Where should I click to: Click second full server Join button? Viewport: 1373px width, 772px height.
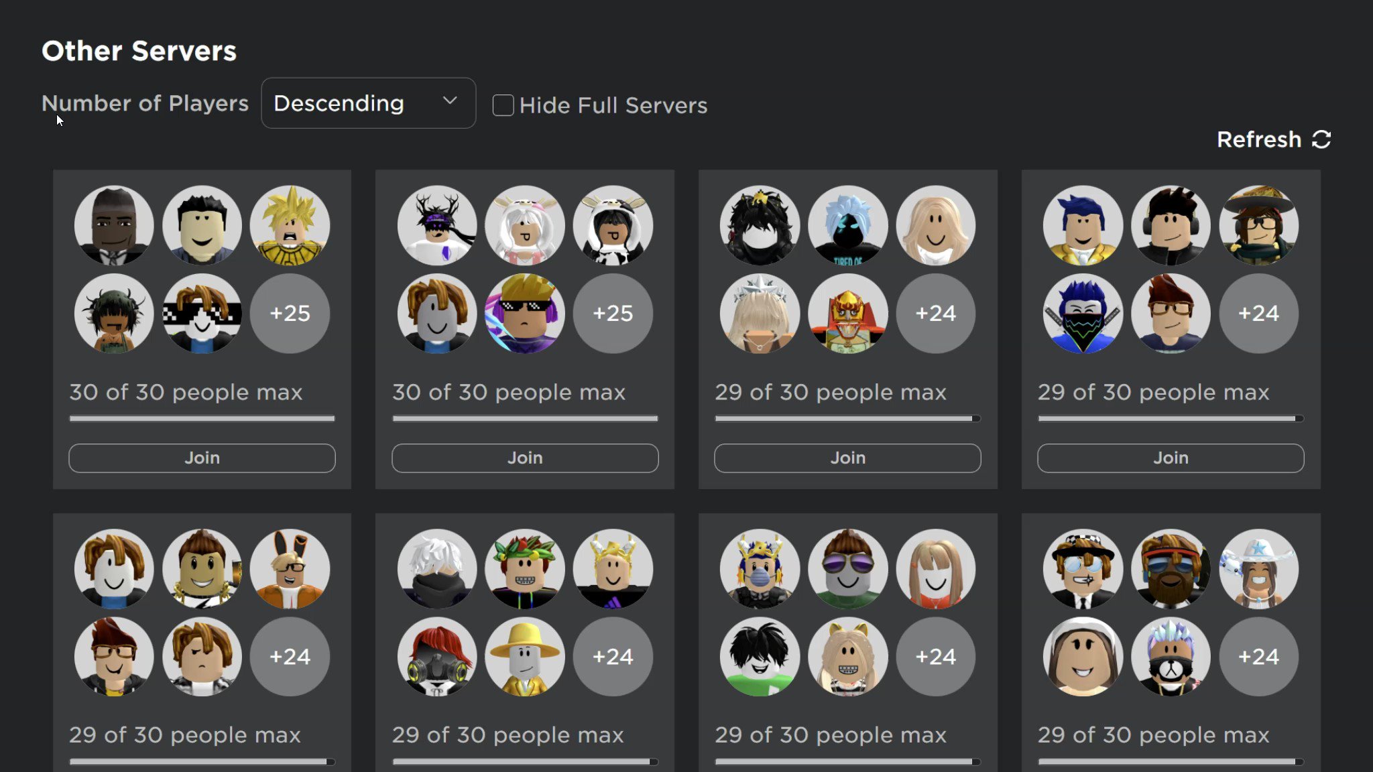[525, 458]
